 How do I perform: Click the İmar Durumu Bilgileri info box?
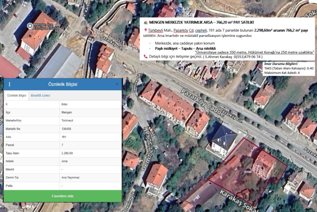(x=289, y=68)
